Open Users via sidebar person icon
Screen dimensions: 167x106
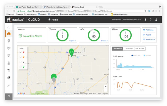tap(9, 63)
